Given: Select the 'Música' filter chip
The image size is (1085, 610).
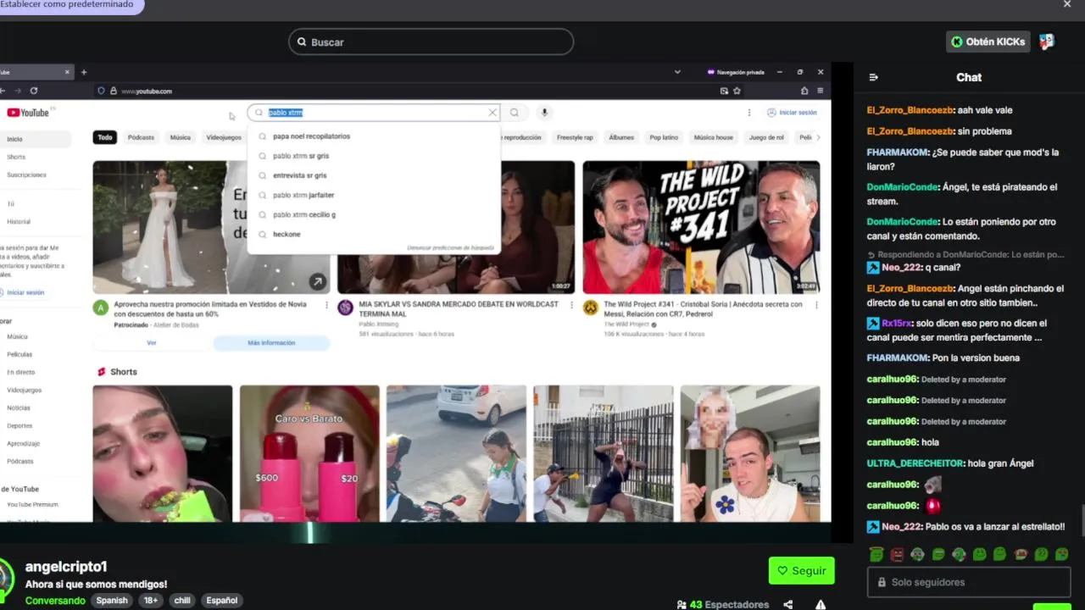Looking at the screenshot, I should coord(180,137).
